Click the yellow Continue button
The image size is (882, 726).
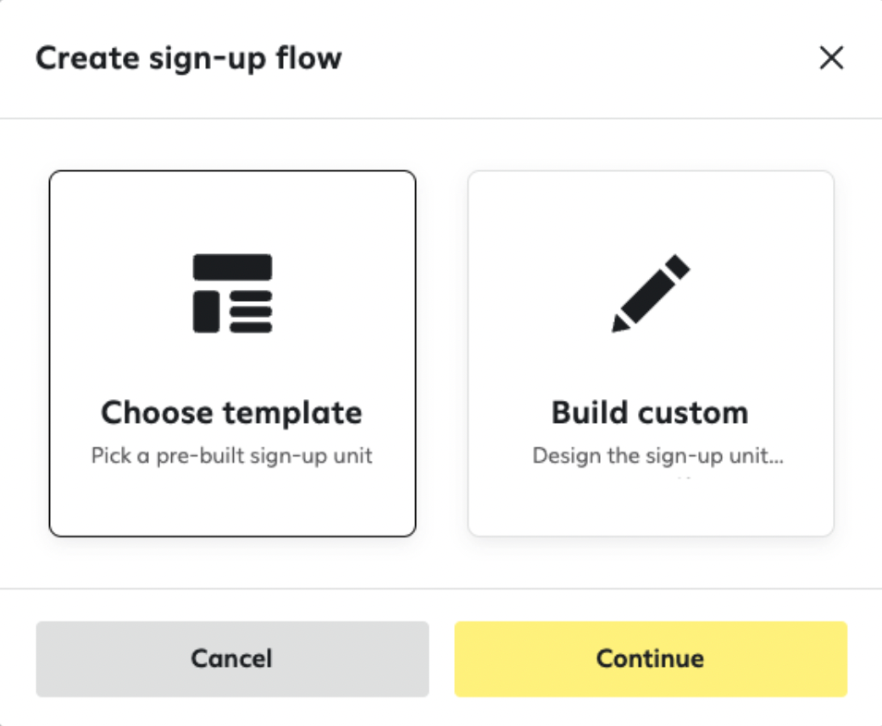(x=651, y=659)
